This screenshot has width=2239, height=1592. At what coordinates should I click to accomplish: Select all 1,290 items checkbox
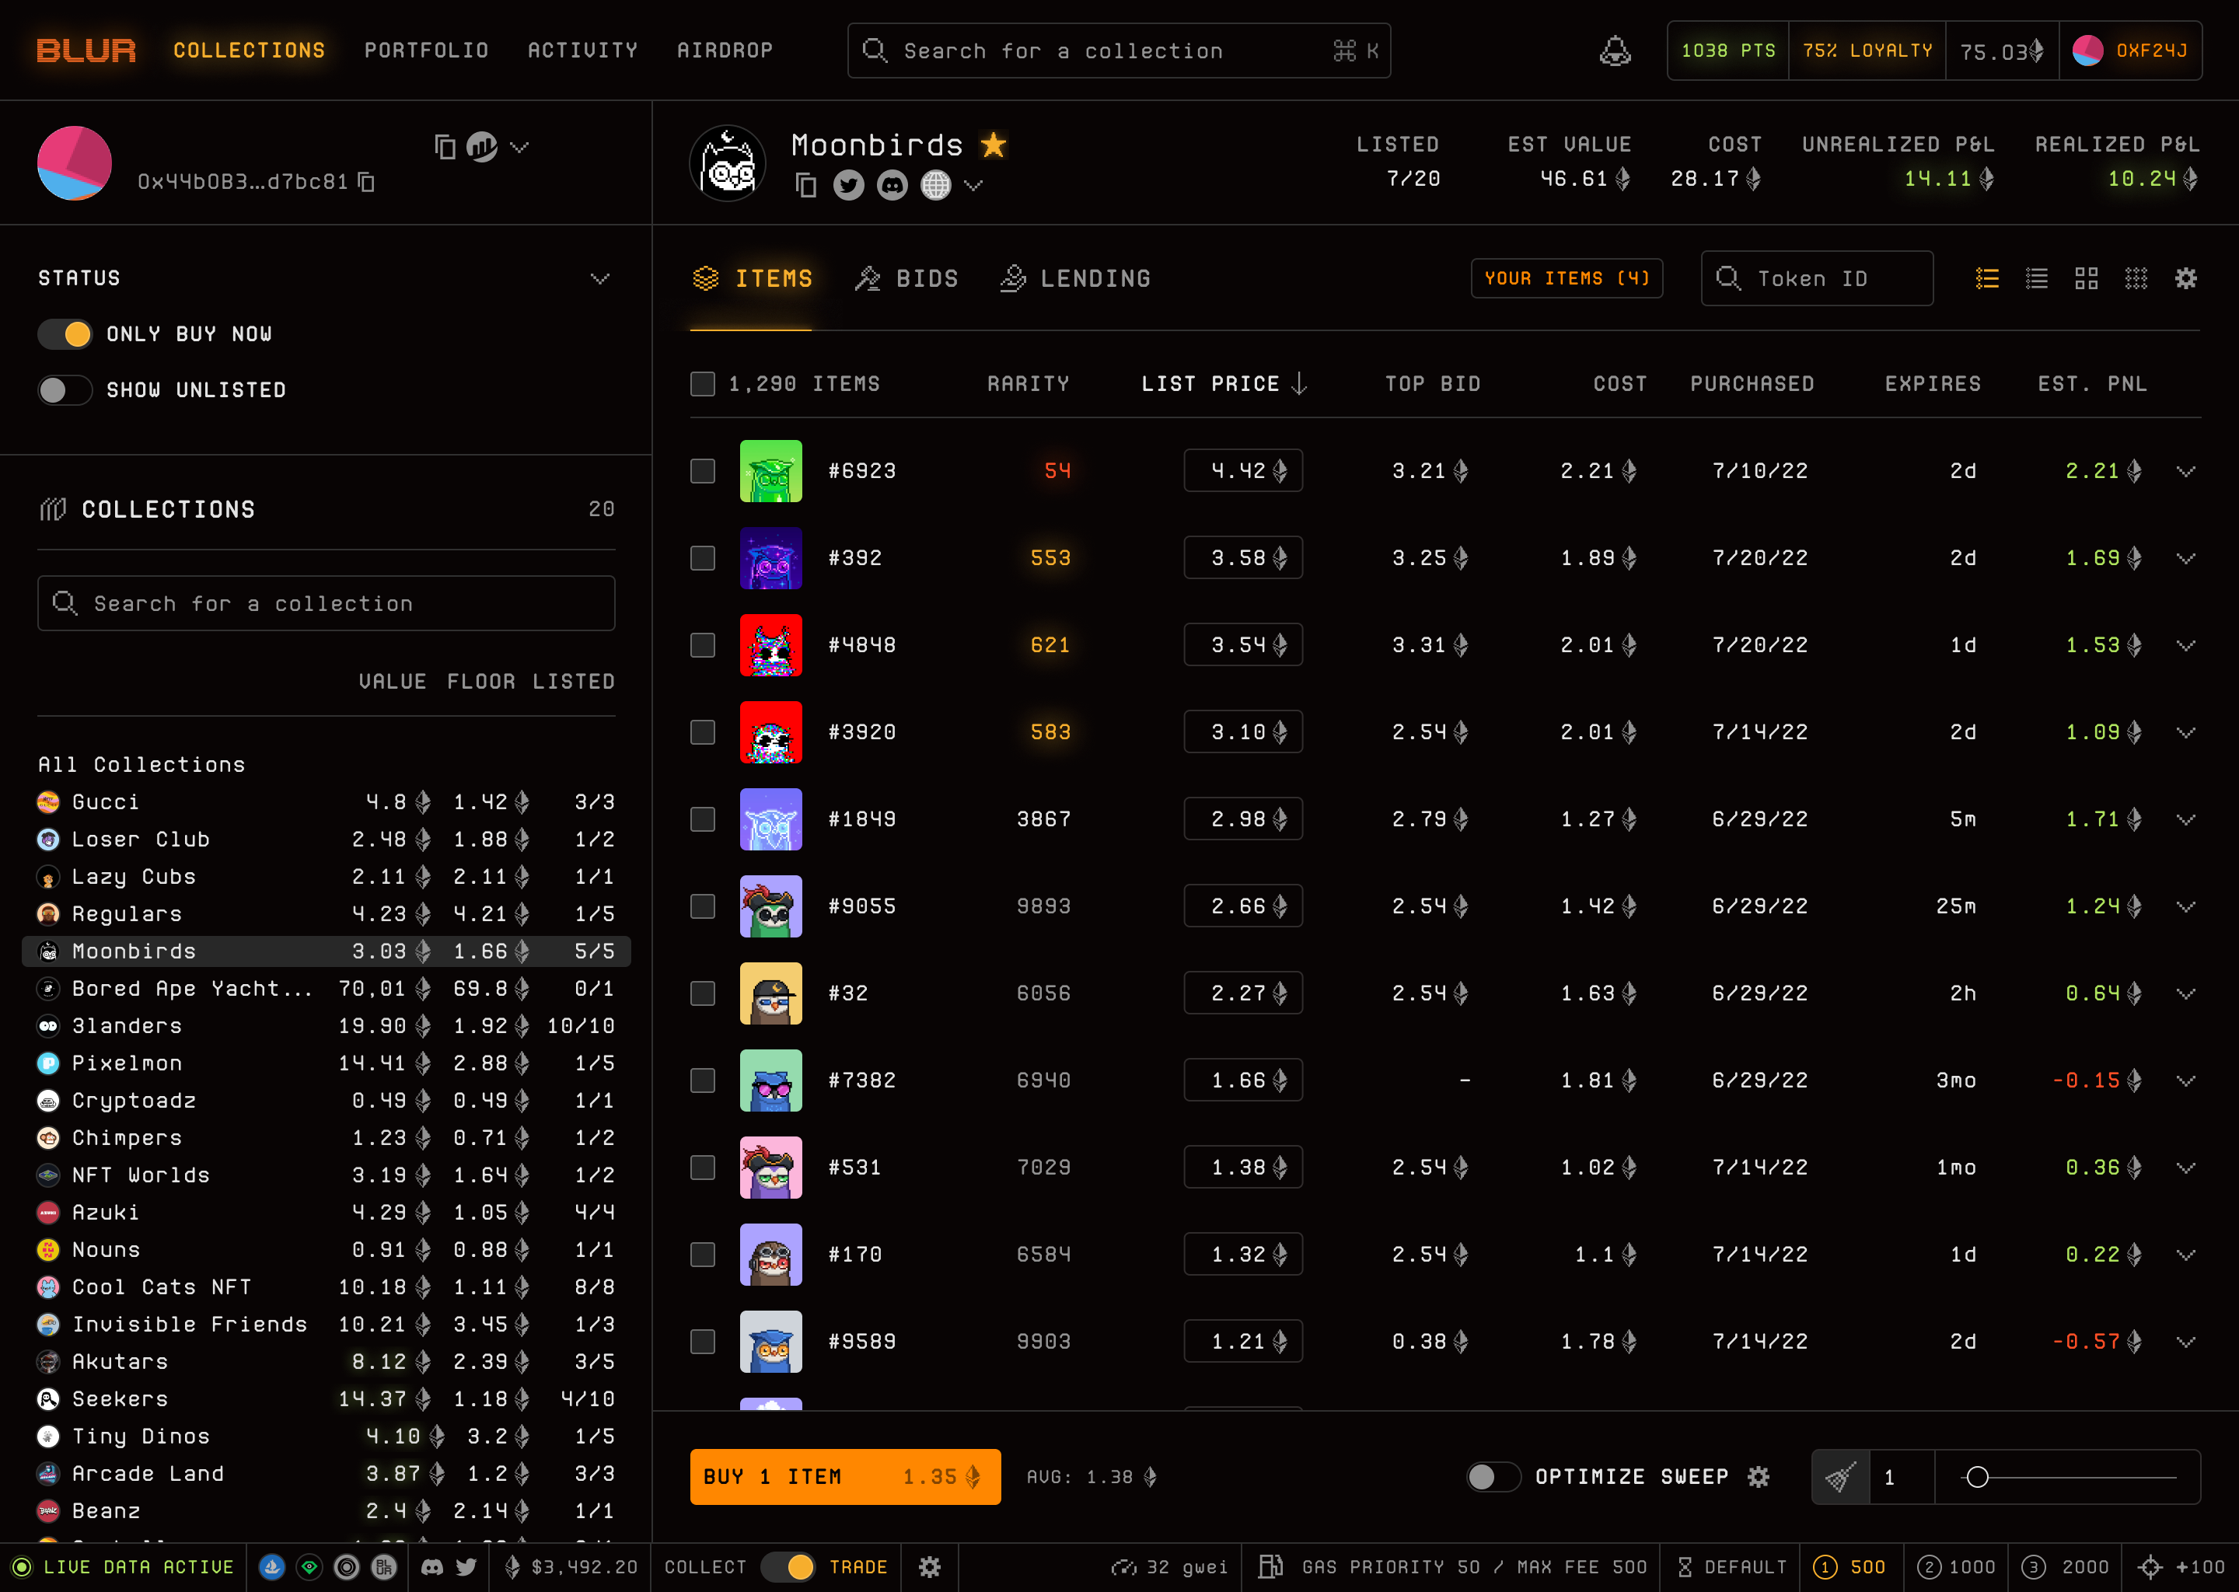point(703,384)
